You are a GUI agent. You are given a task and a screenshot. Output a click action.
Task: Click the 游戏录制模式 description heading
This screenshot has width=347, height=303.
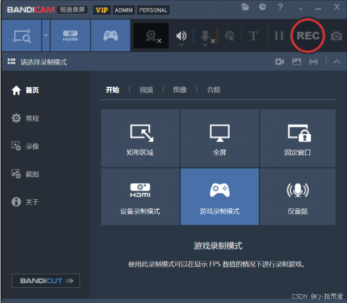pos(218,246)
